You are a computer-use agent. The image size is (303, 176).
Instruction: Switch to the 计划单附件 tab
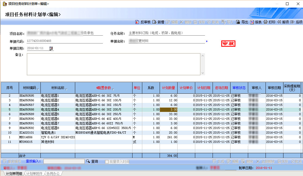[34, 174]
